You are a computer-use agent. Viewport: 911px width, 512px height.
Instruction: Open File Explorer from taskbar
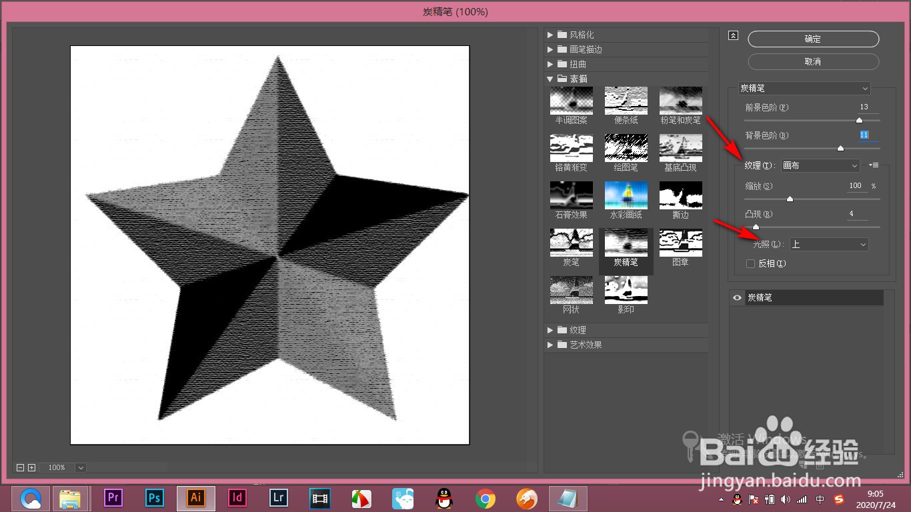click(x=70, y=498)
